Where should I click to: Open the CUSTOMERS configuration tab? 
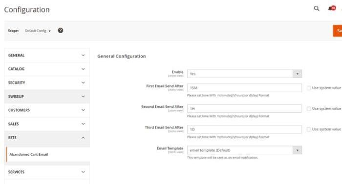(x=47, y=110)
